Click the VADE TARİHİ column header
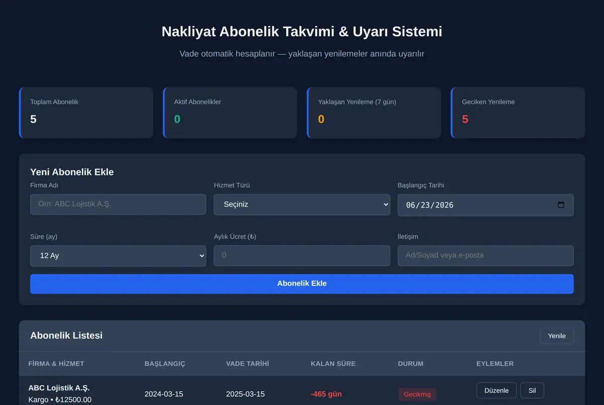The width and height of the screenshot is (604, 405). point(248,364)
